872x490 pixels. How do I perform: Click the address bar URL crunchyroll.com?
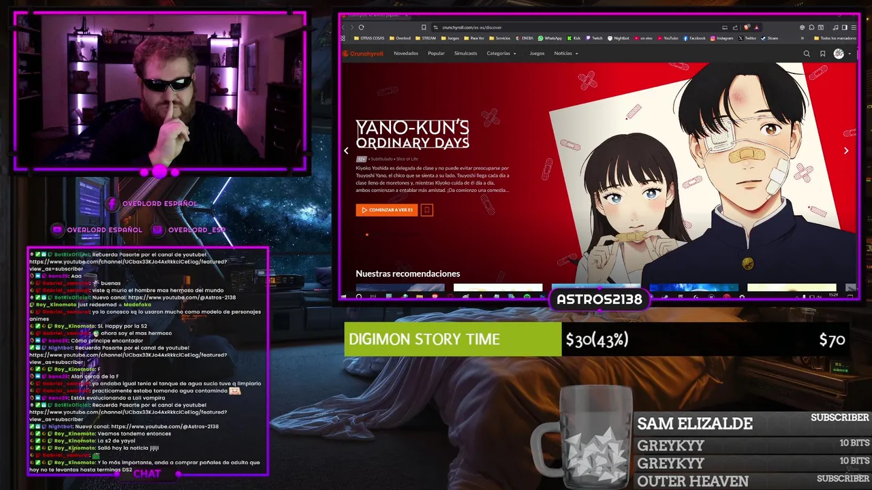(x=471, y=27)
